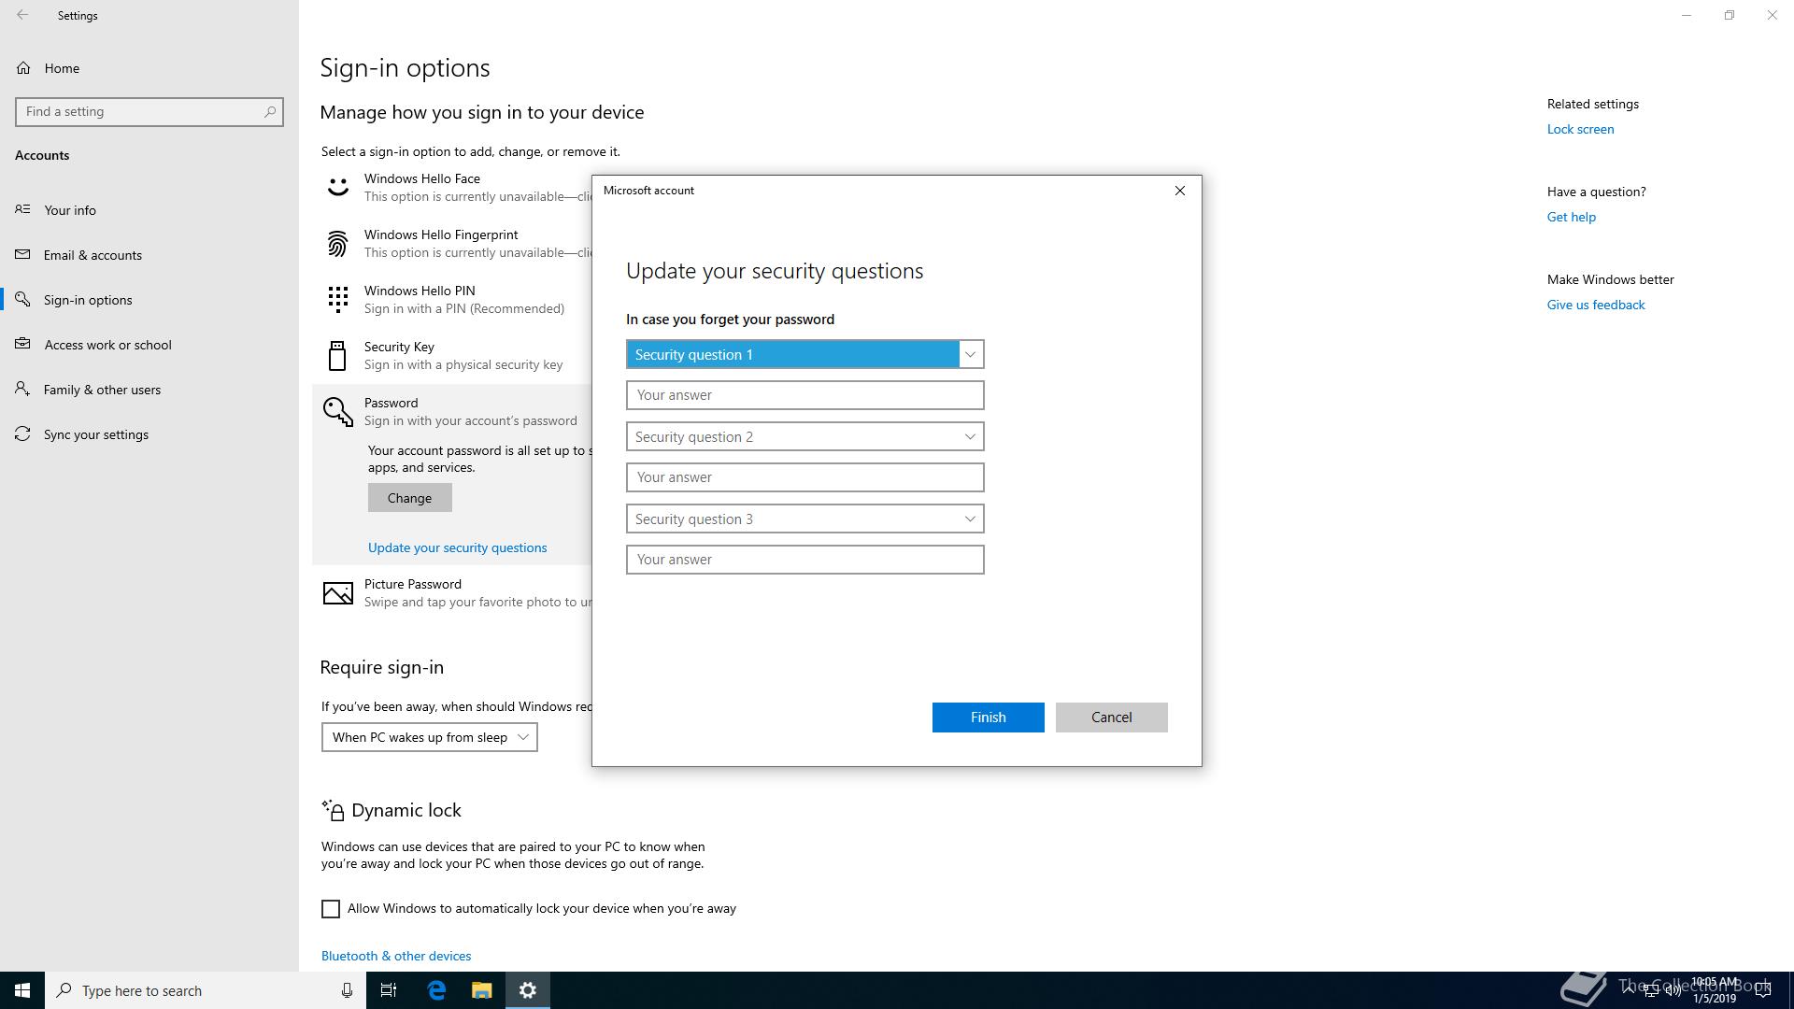Click the Find a setting search box

click(x=149, y=111)
